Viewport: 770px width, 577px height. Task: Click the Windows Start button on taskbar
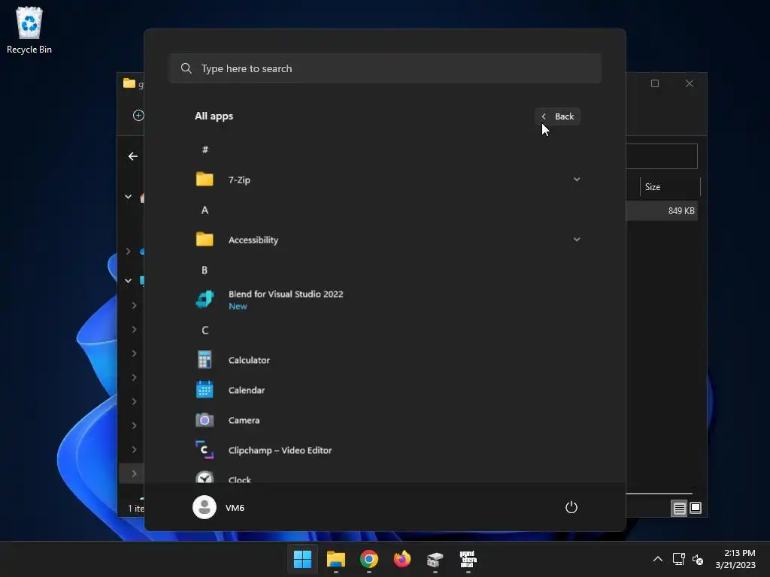(x=302, y=559)
